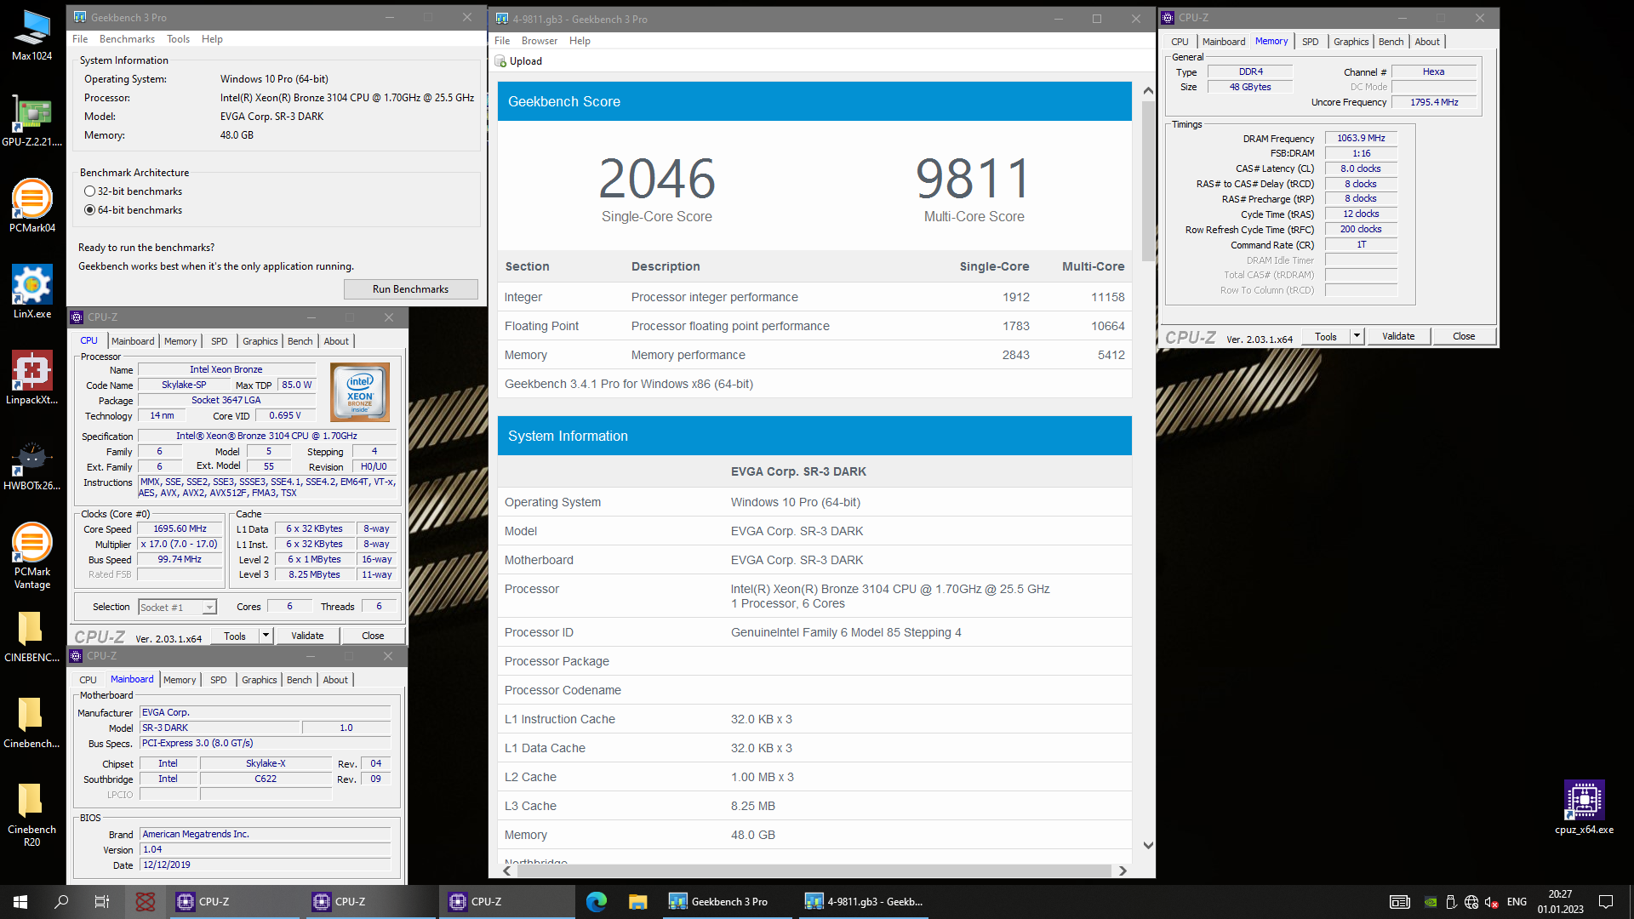The width and height of the screenshot is (1634, 919).
Task: Launch cpuz_x64.exe from the desktop
Action: click(x=1584, y=808)
